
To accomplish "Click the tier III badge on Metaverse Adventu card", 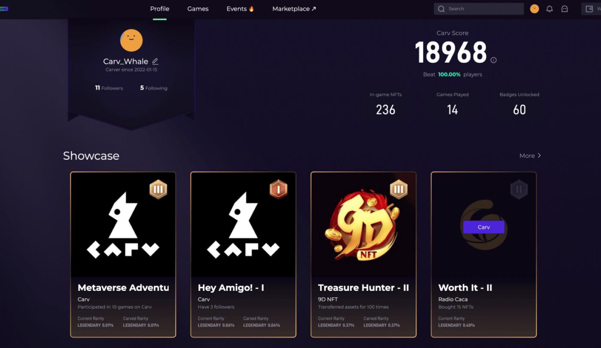I will tap(158, 189).
